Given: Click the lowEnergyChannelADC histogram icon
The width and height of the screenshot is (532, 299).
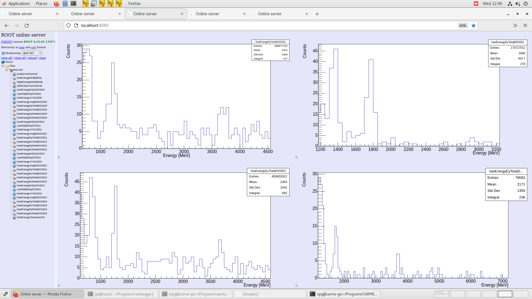Looking at the screenshot, I should coord(14,217).
